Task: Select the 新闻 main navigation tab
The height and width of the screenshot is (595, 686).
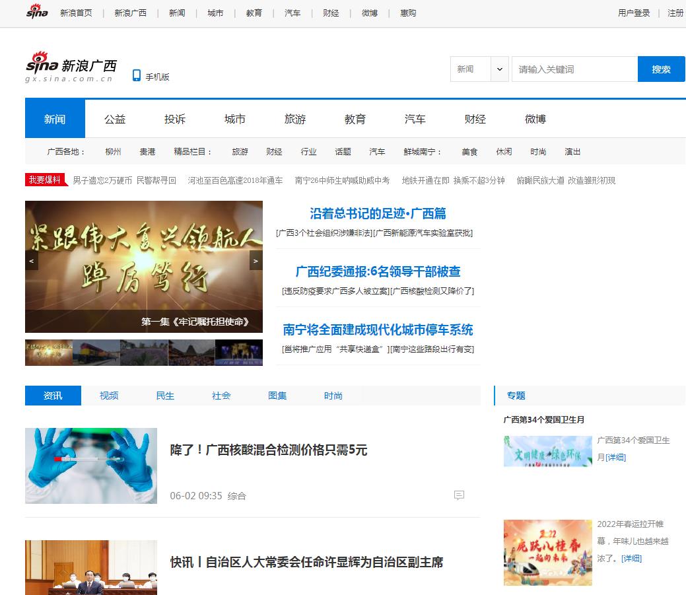Action: (55, 119)
